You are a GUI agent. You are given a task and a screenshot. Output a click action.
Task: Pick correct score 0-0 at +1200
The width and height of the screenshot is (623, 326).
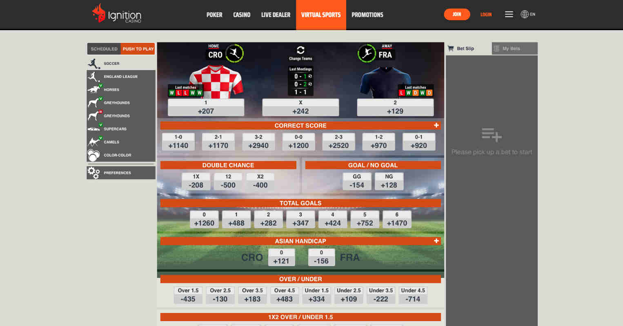point(298,142)
